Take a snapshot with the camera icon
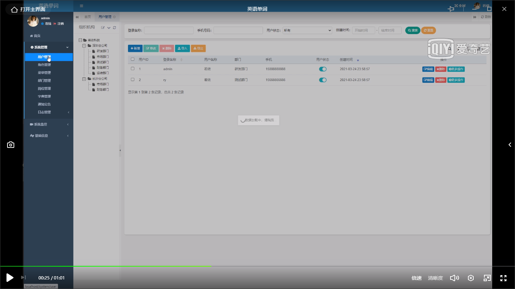 click(x=11, y=145)
